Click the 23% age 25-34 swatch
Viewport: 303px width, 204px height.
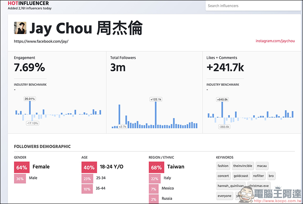click(x=87, y=179)
